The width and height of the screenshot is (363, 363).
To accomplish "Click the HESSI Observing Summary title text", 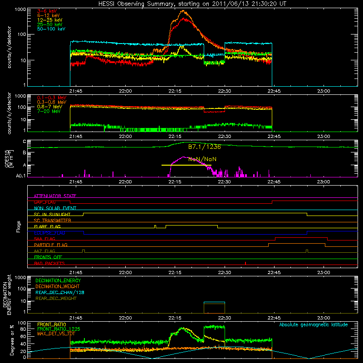I will point(192,4).
